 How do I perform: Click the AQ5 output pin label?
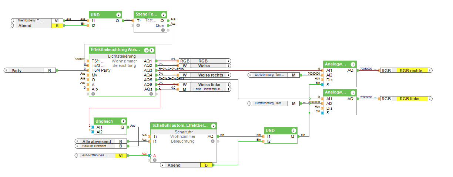148,80
